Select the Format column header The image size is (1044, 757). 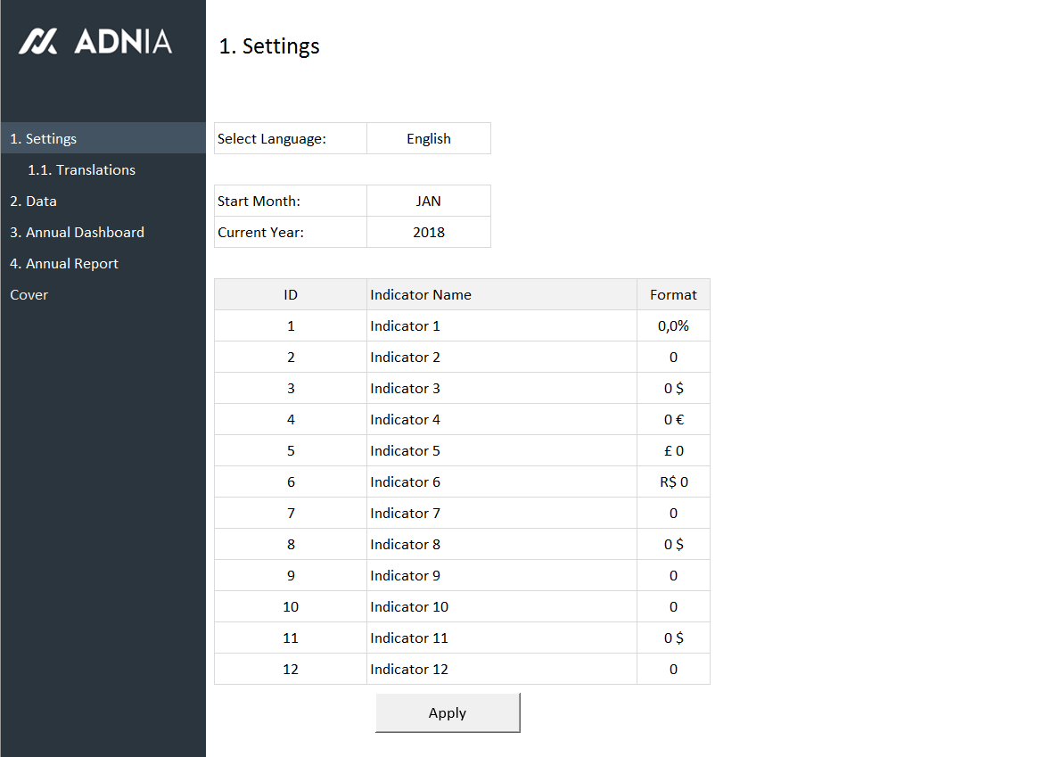pyautogui.click(x=673, y=294)
